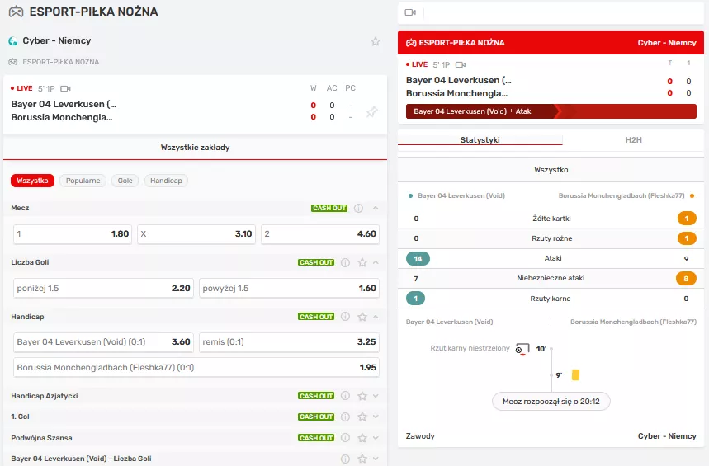Select Bayer 04 Leverkusen (0:1) at 3.60
709x466 pixels.
103,342
